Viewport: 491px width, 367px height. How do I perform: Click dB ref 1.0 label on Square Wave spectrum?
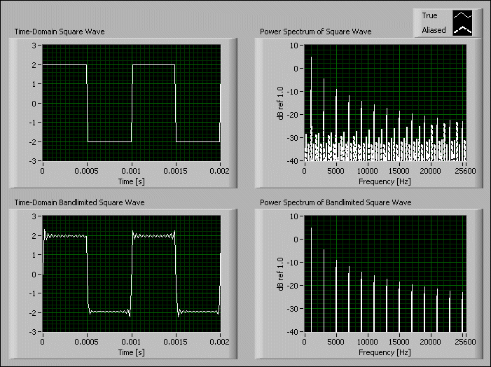[282, 103]
